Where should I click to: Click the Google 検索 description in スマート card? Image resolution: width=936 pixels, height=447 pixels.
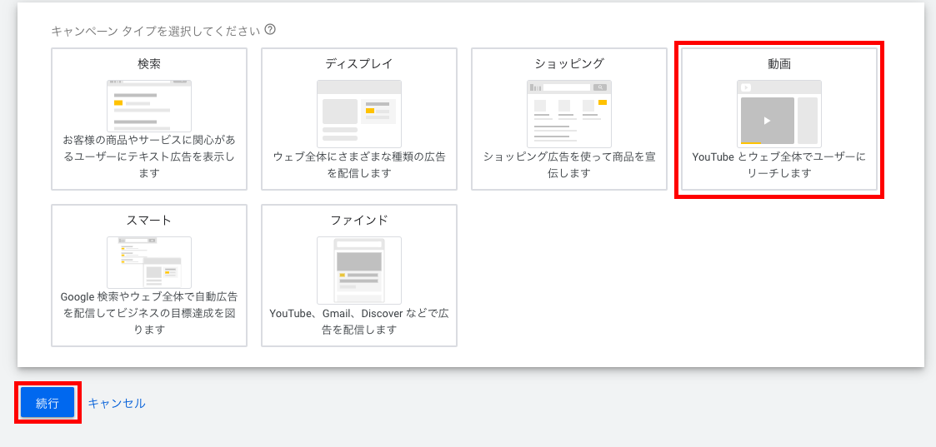[149, 313]
